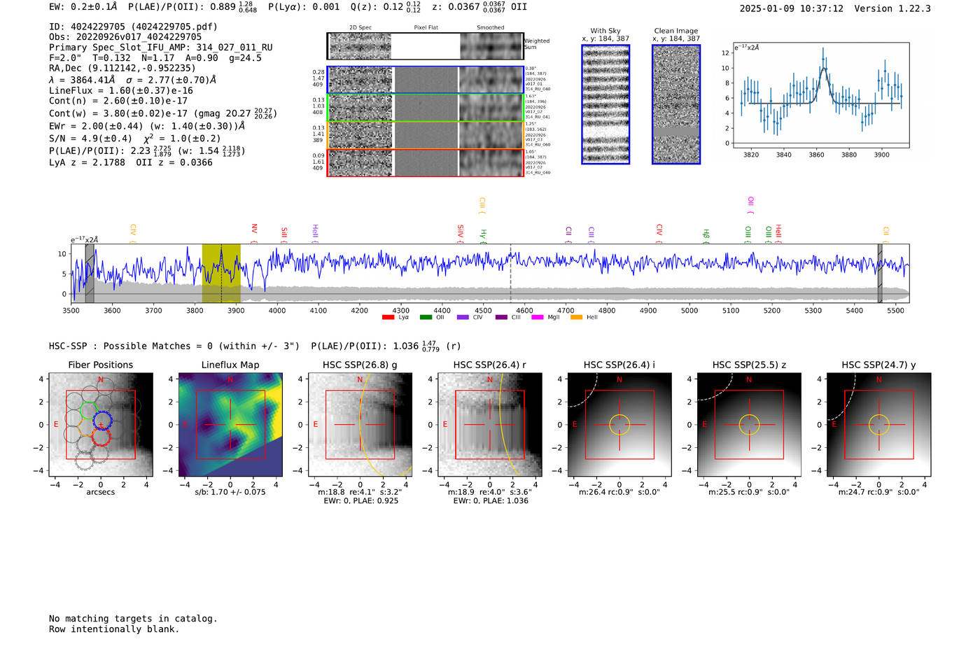
Task: Click the red SiIV line marker
Action: coord(460,233)
